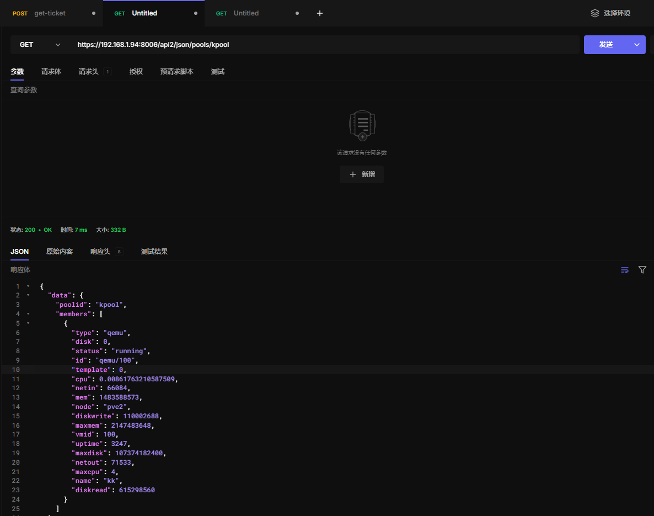Switch to the 请求体 tab

coord(51,72)
